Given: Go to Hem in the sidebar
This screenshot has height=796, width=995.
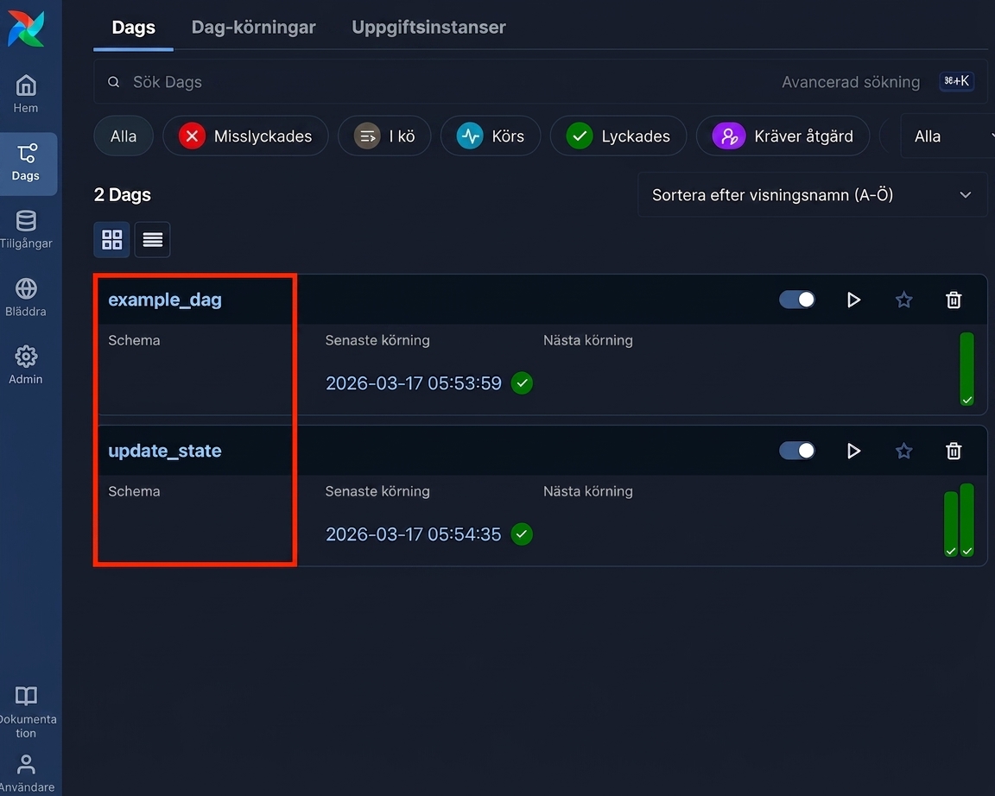Looking at the screenshot, I should (26, 94).
